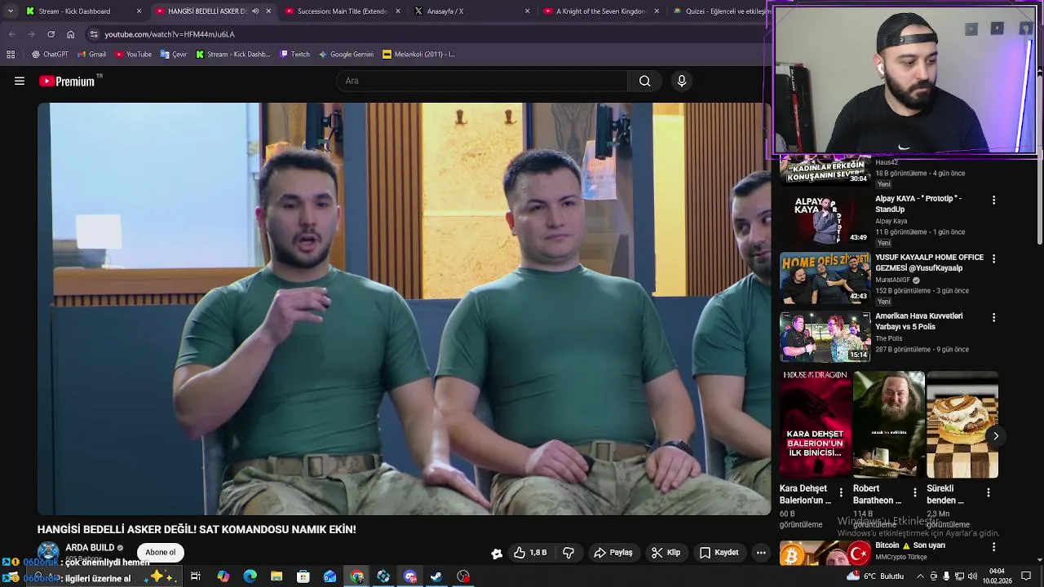Viewport: 1044px width, 587px height.
Task: Switch to Anasayfa / X tab
Action: click(x=471, y=11)
